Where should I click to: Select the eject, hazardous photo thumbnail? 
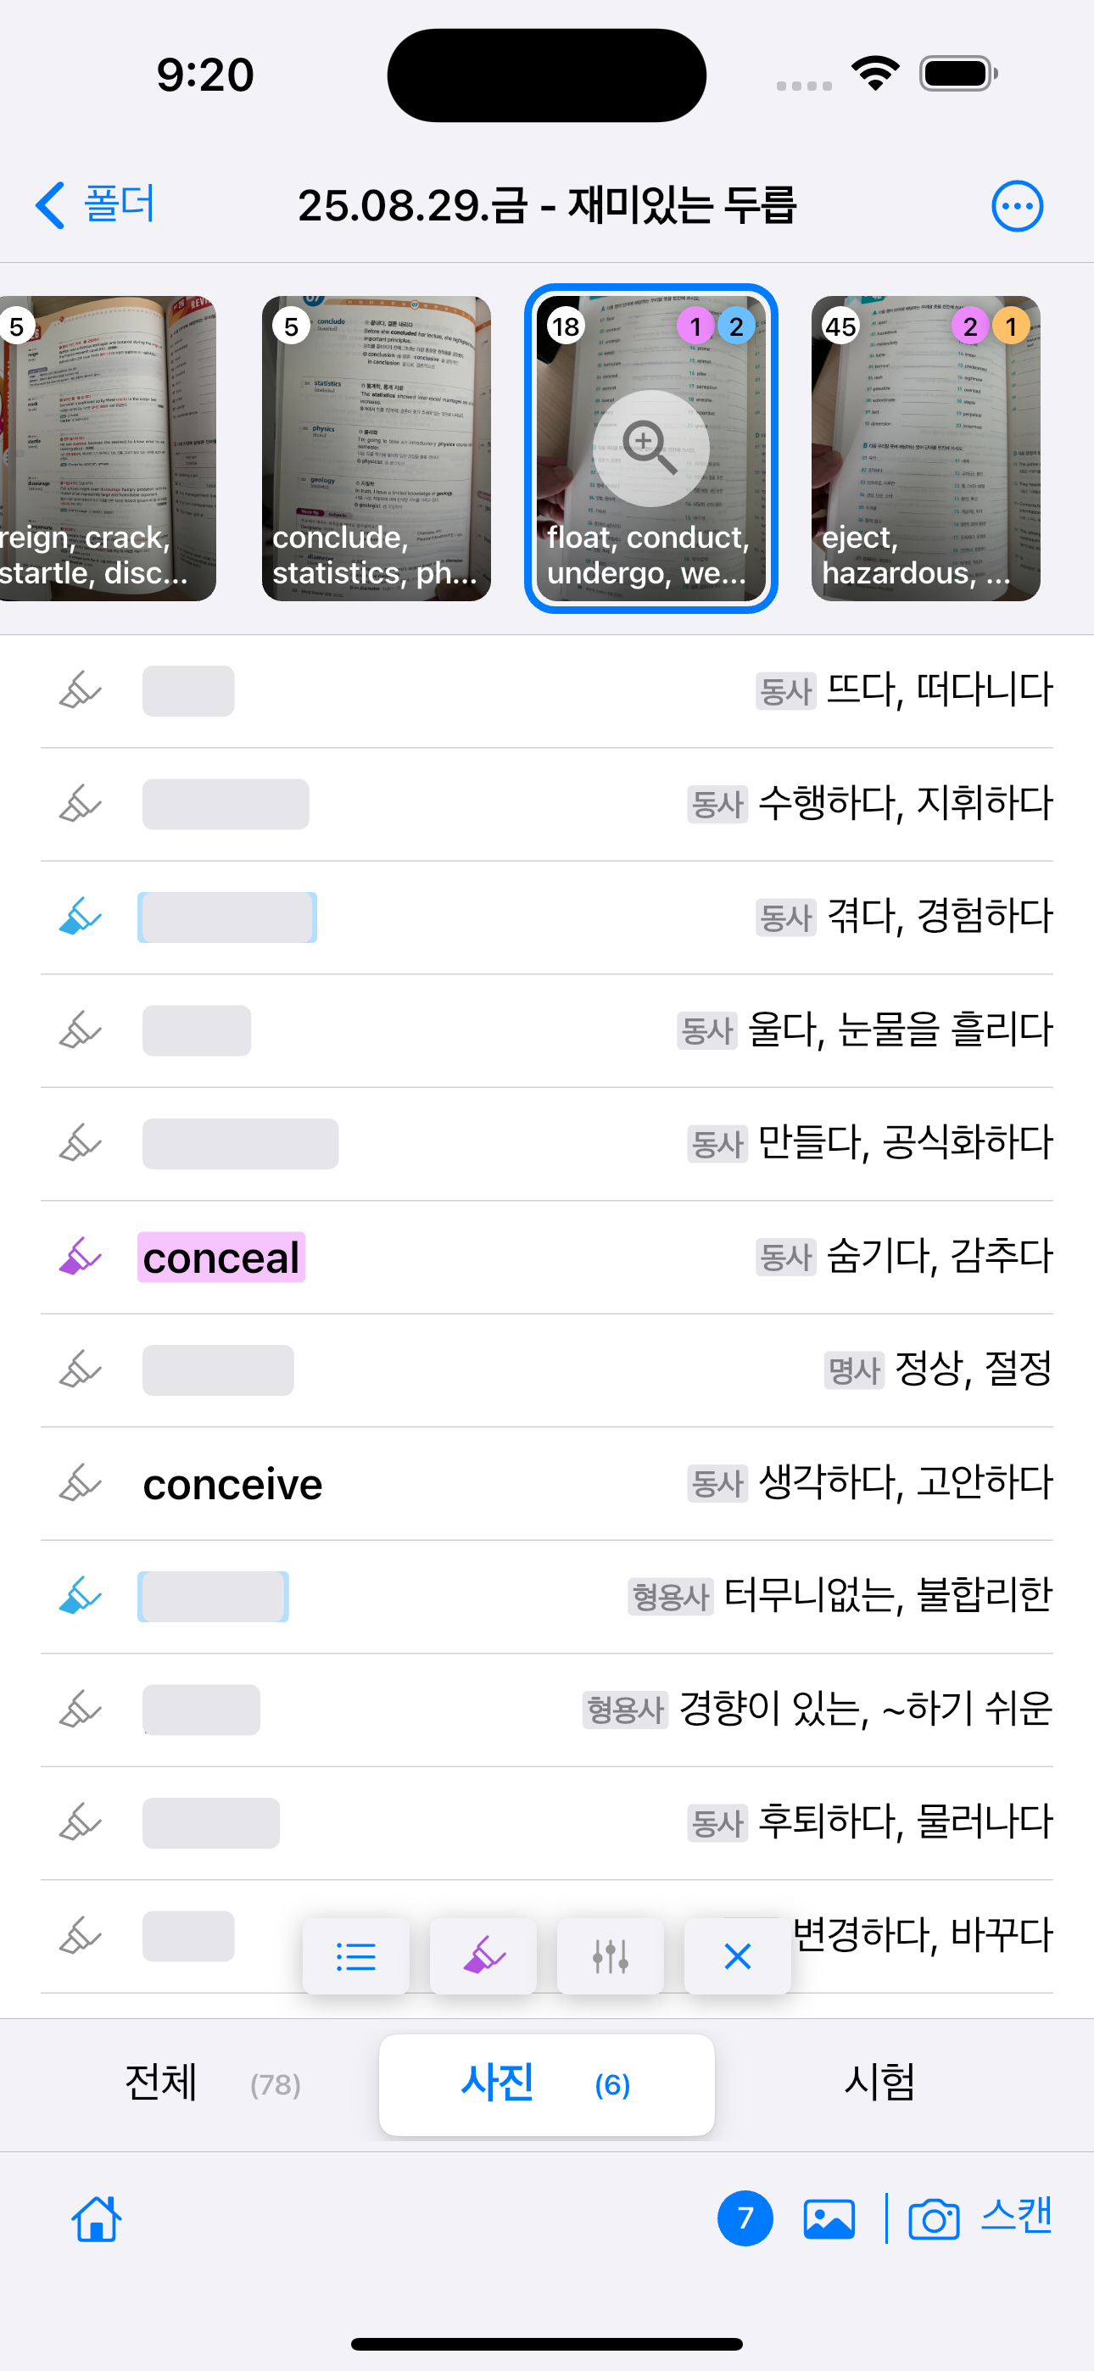point(925,449)
